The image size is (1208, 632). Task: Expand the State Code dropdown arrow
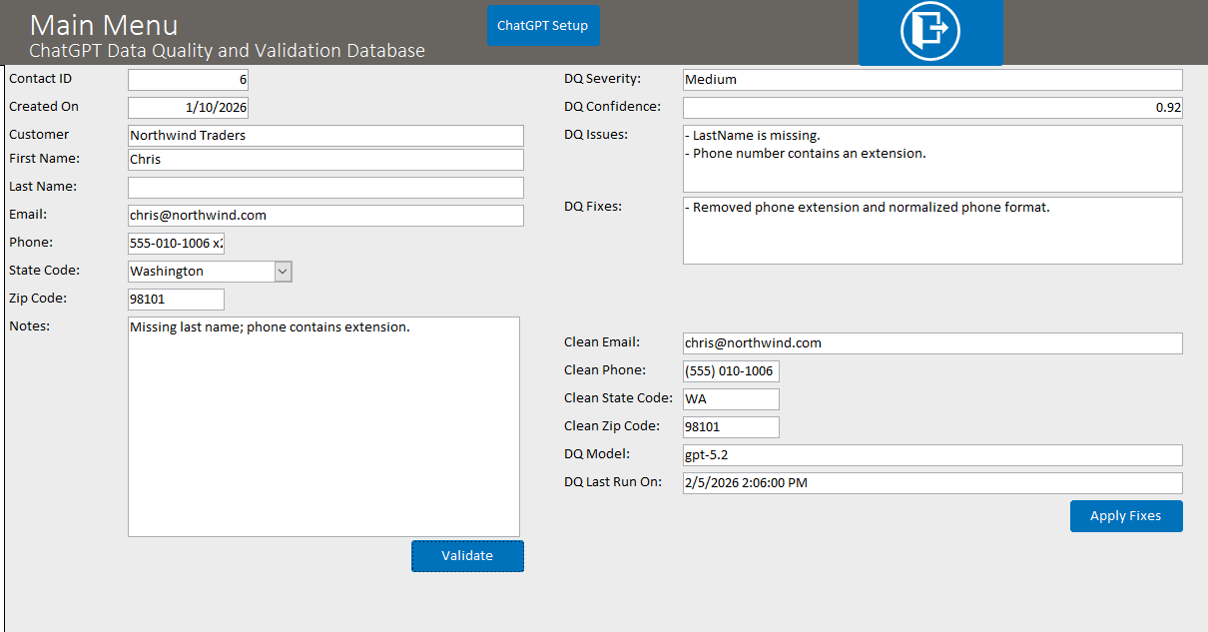pos(283,272)
